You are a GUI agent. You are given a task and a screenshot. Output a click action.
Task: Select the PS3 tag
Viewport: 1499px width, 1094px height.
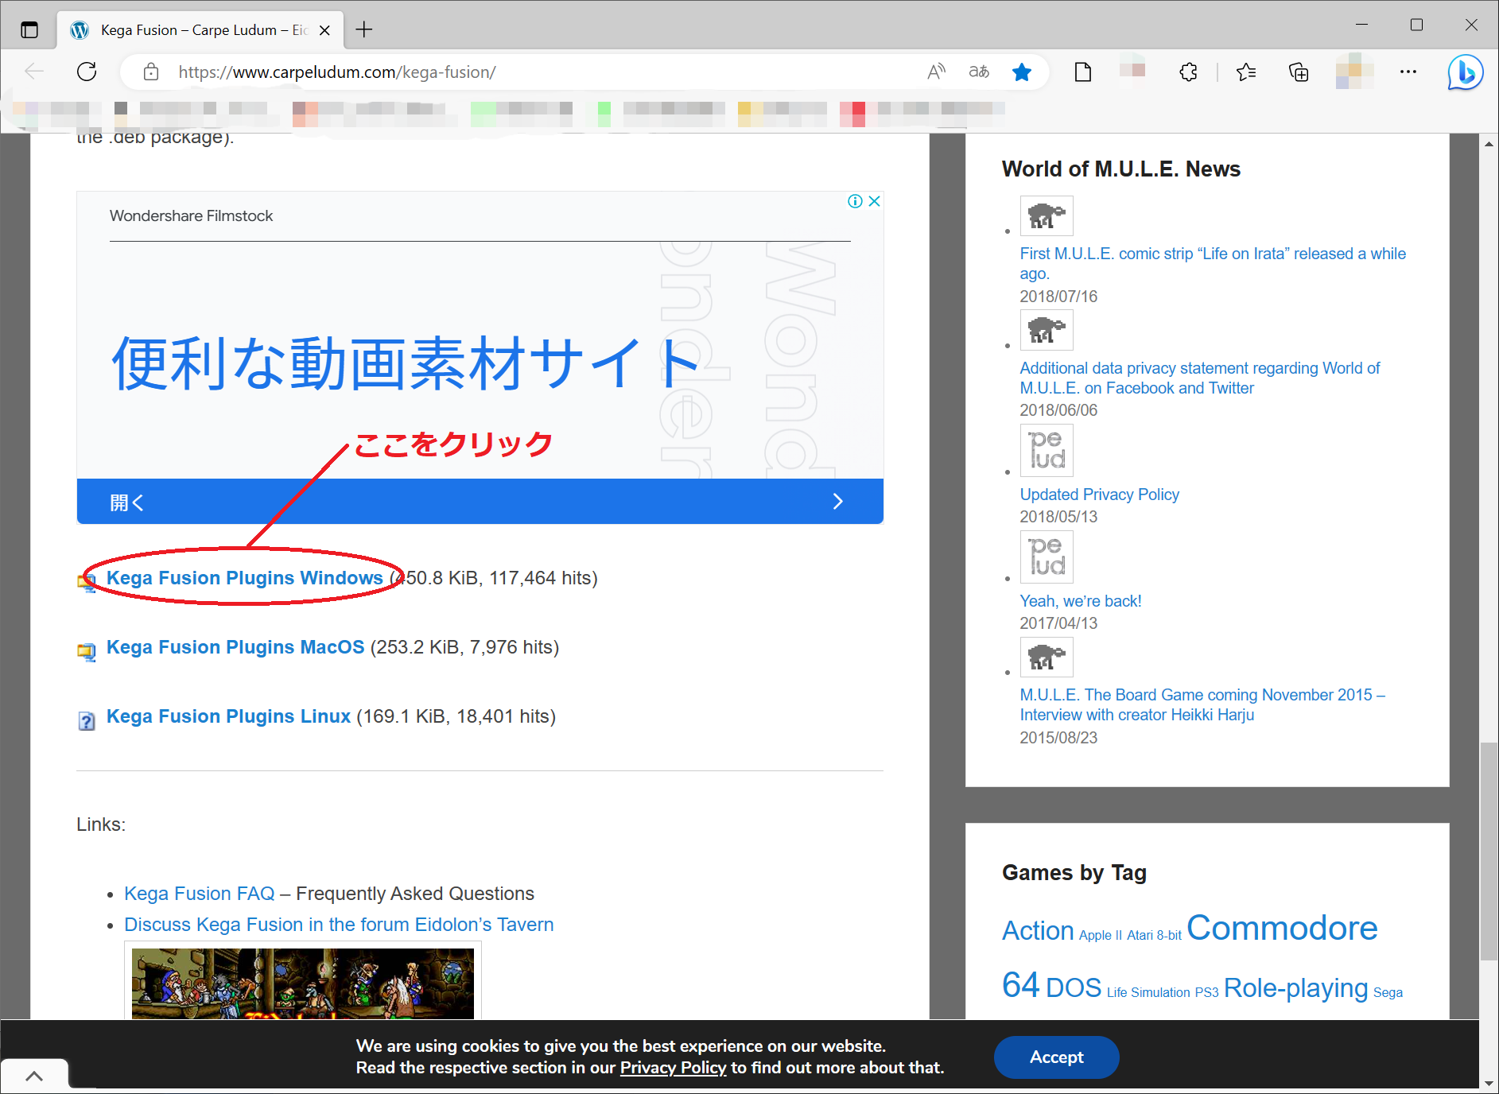coord(1206,992)
